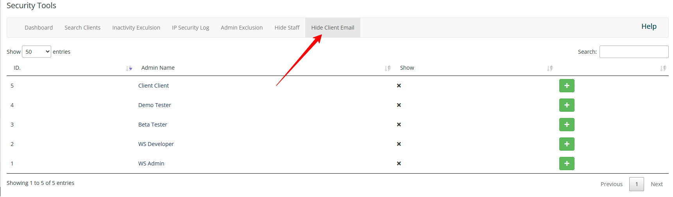Click the X mark in Demo Tester row
Image resolution: width=673 pixels, height=197 pixels.
tap(399, 105)
